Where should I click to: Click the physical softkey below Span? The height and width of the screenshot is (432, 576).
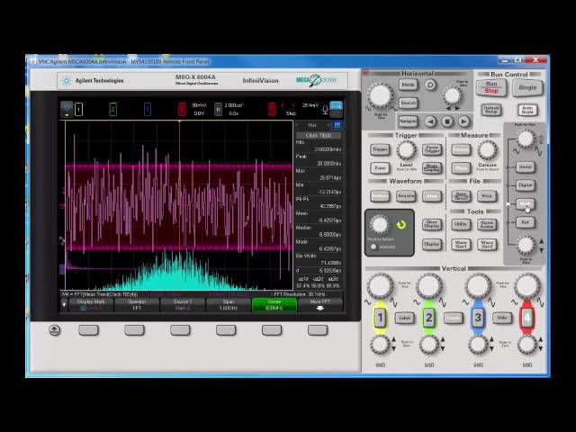tap(226, 330)
